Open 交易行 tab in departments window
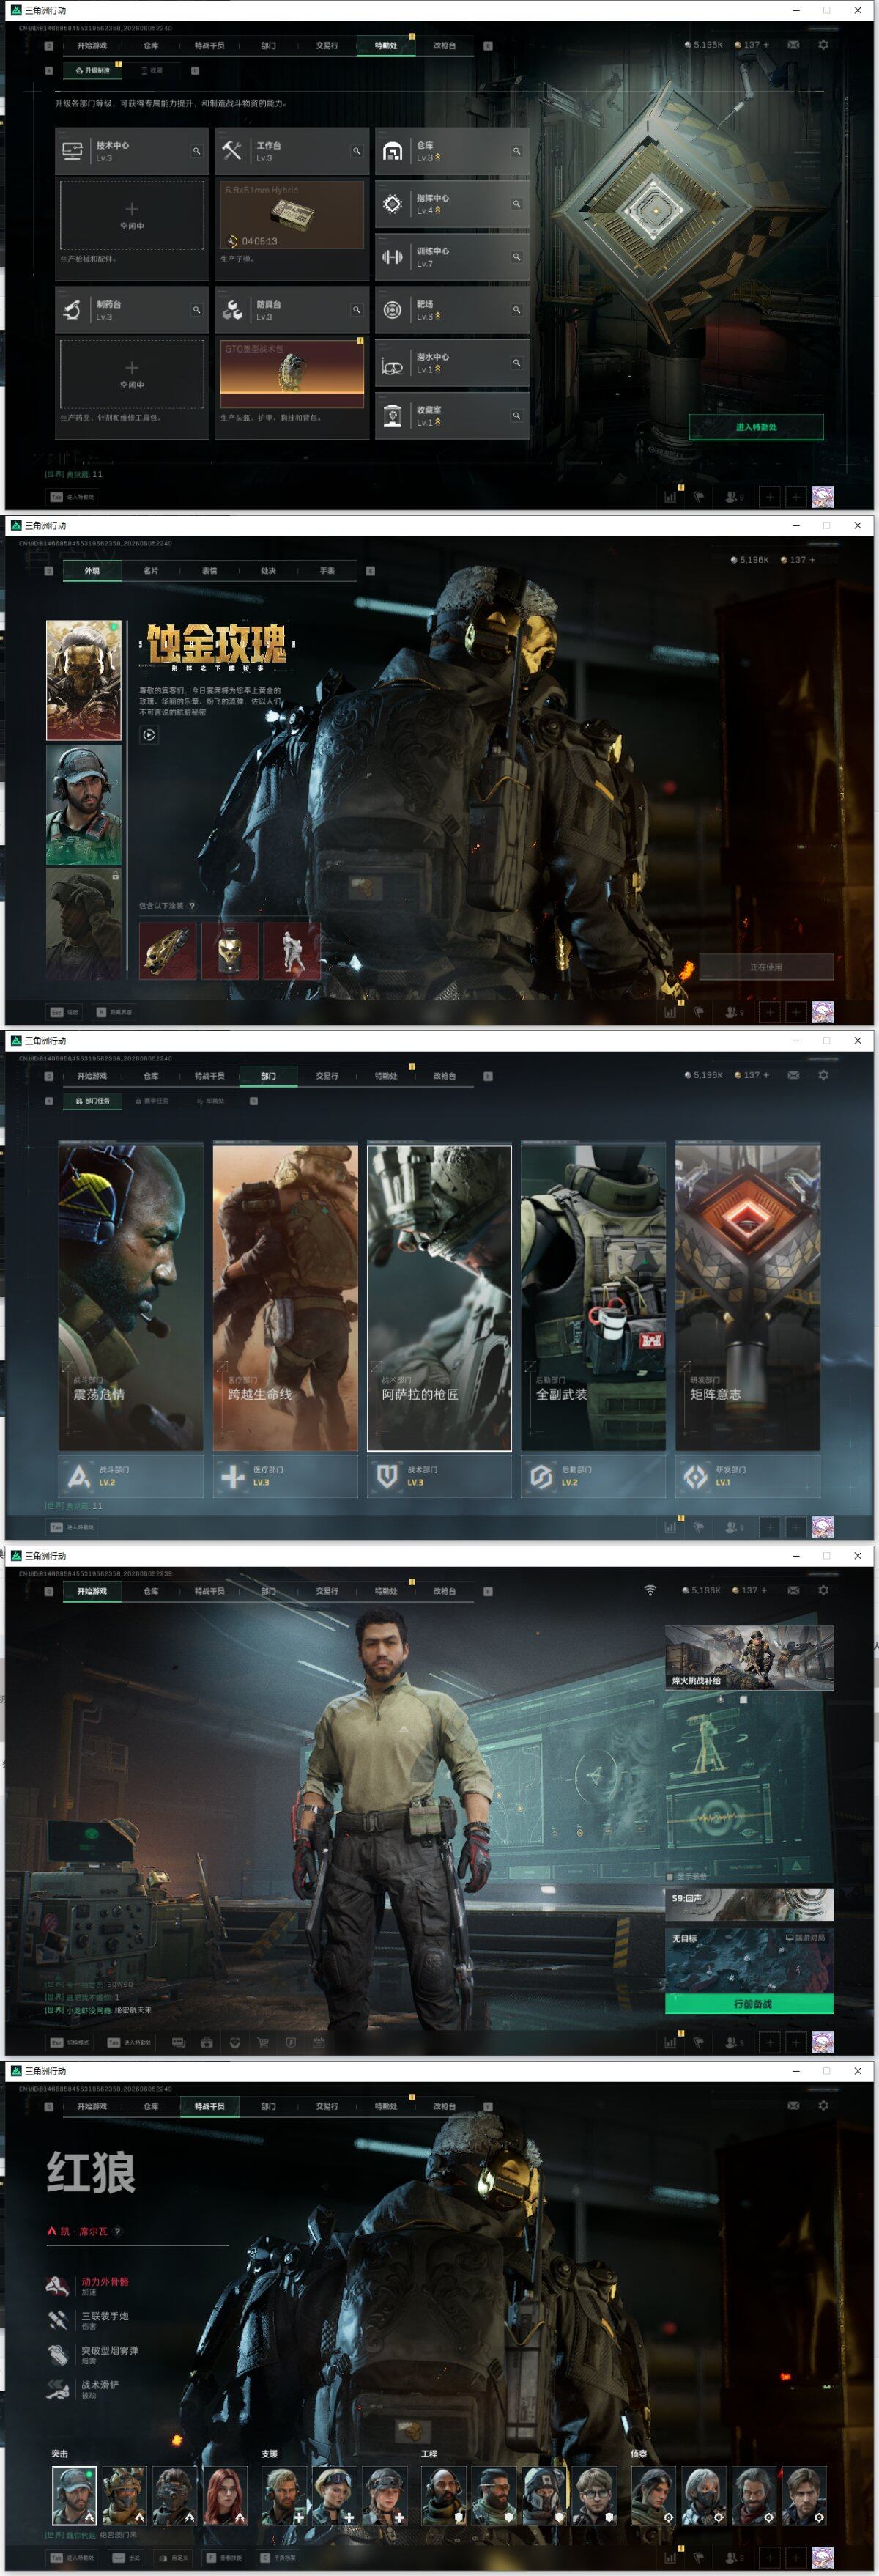879x2576 pixels. 327,1076
